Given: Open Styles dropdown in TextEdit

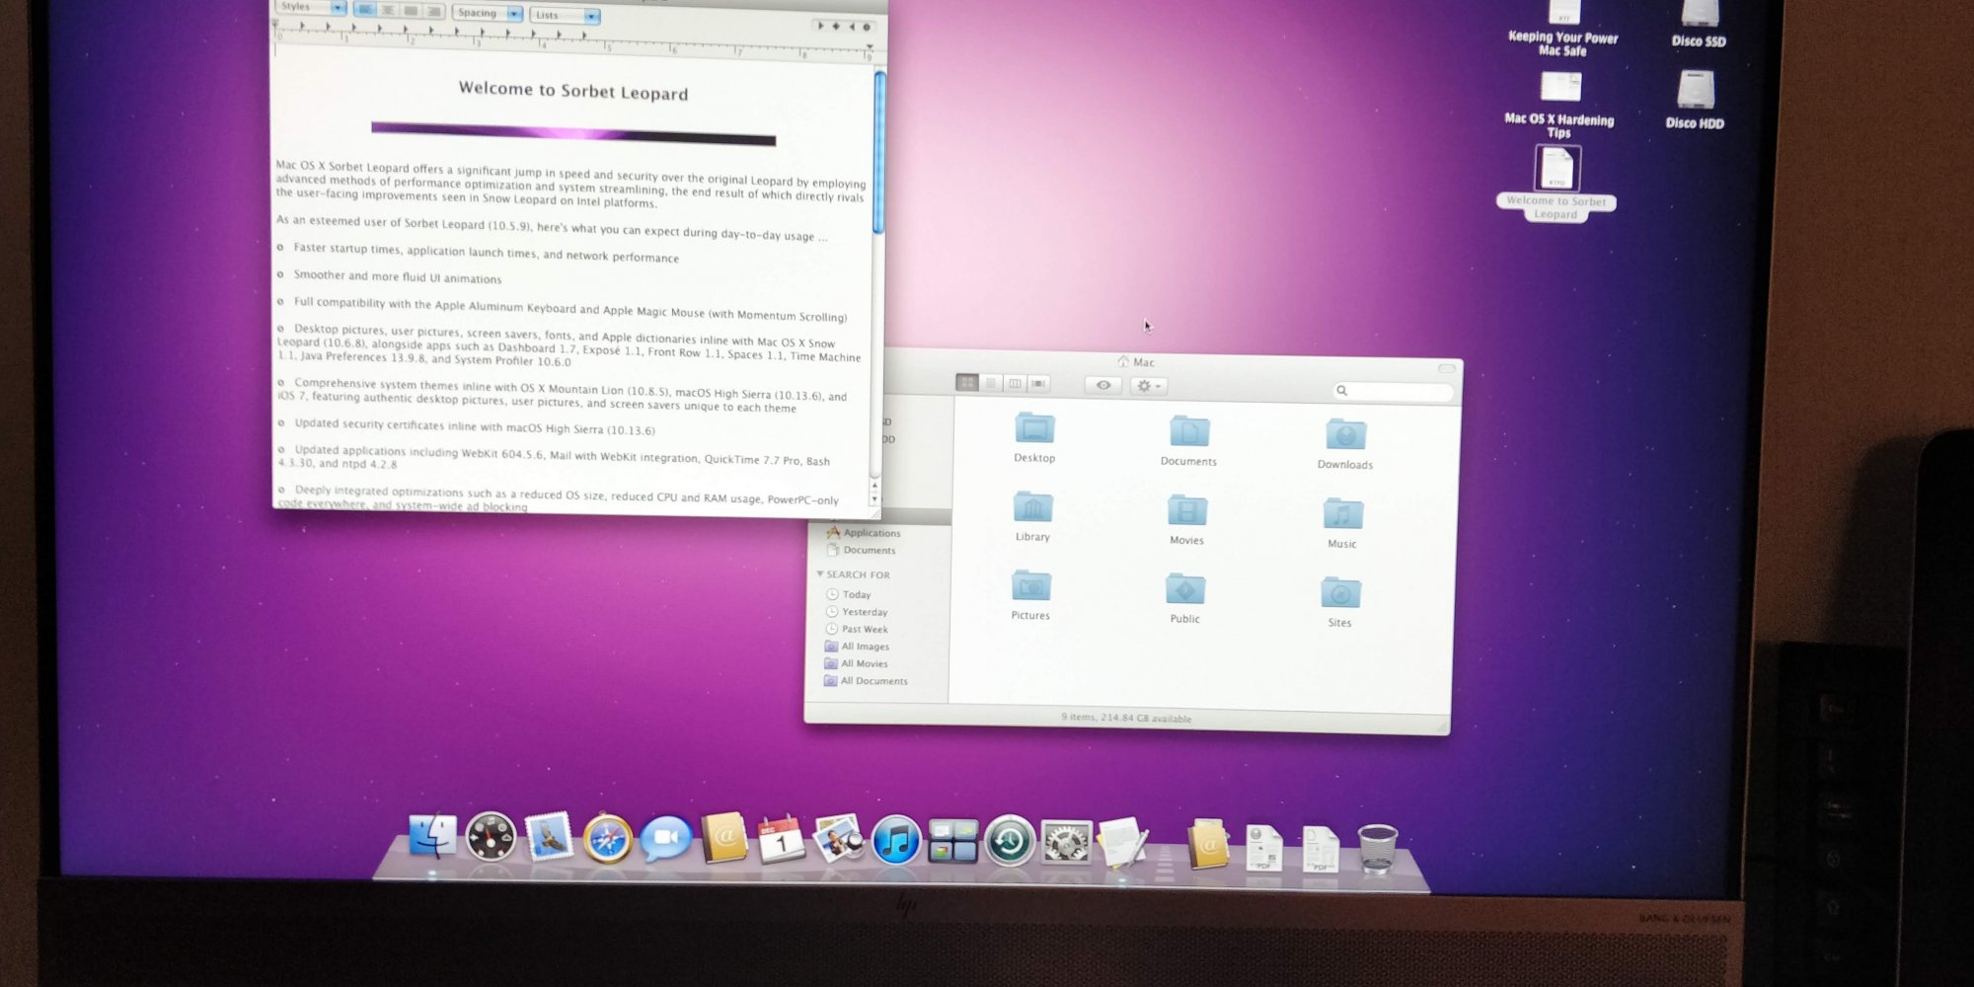Looking at the screenshot, I should (310, 7).
